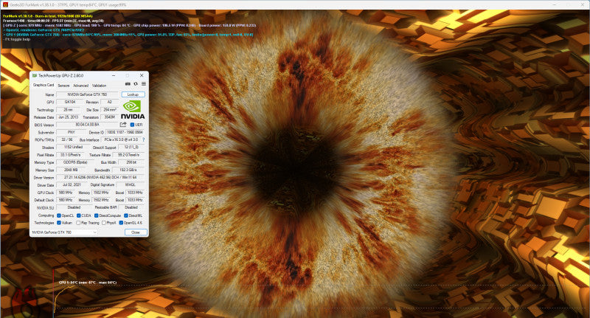Toggle the Ray Tracing checkbox

pos(78,223)
